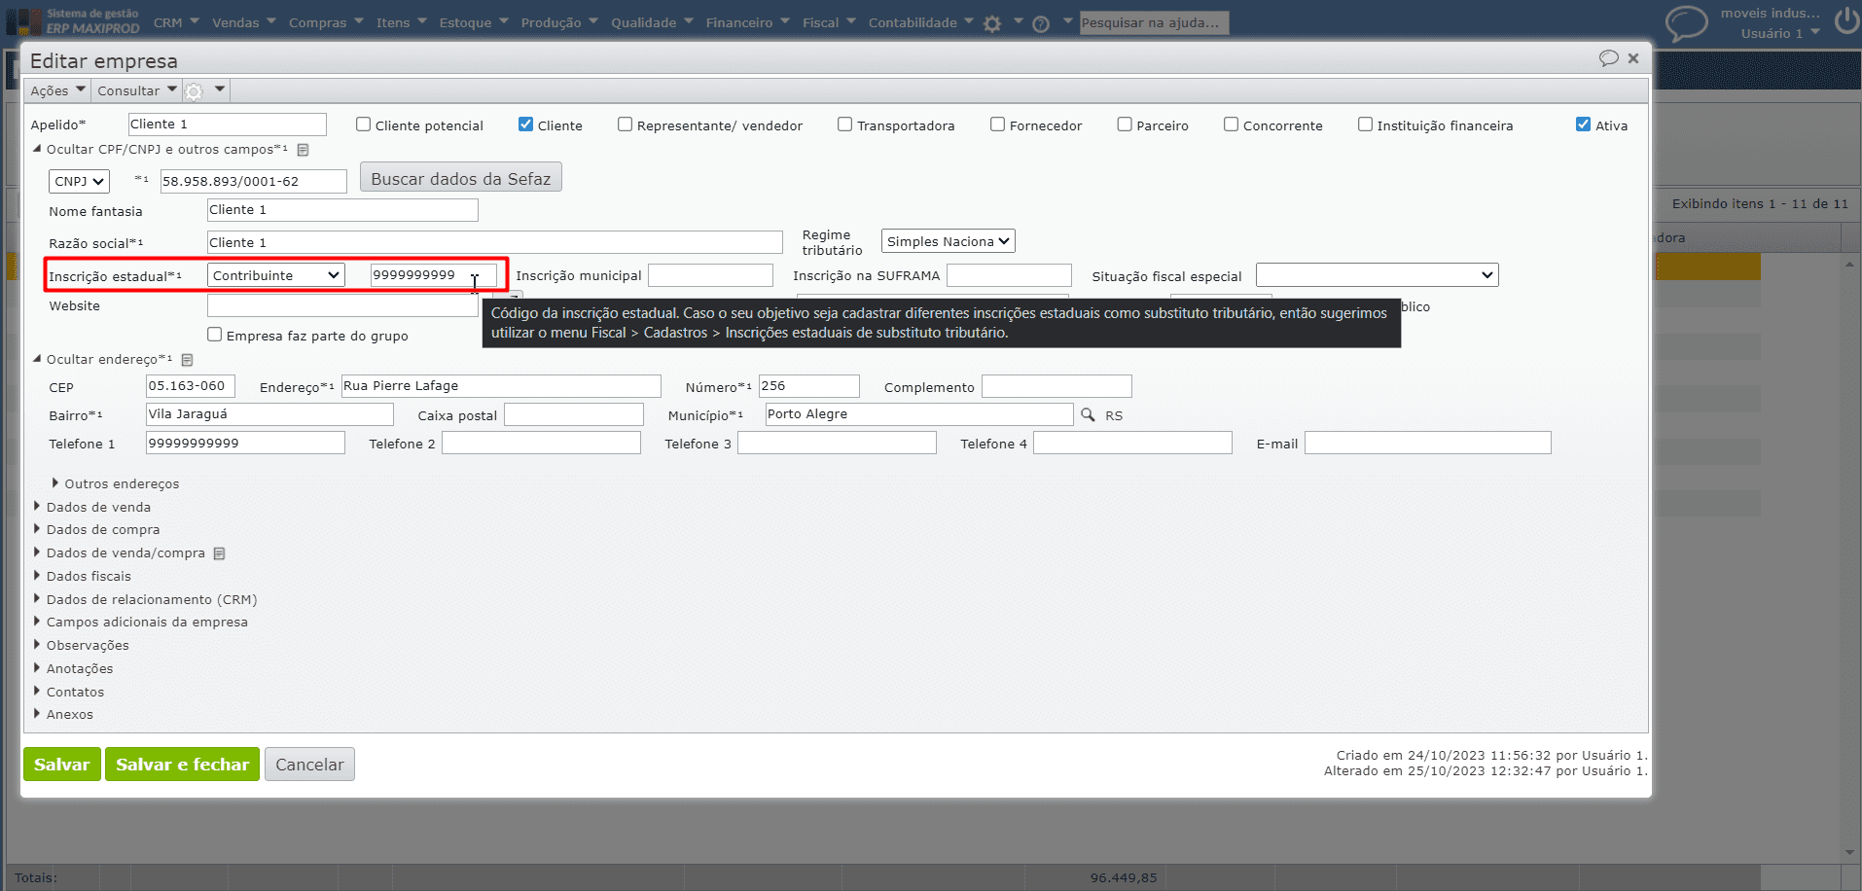Open the Consultar dialog menu
The height and width of the screenshot is (891, 1862).
coord(137,90)
